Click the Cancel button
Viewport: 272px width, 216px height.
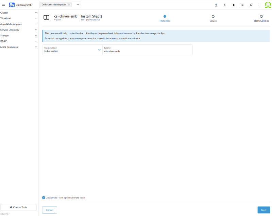coord(49,210)
